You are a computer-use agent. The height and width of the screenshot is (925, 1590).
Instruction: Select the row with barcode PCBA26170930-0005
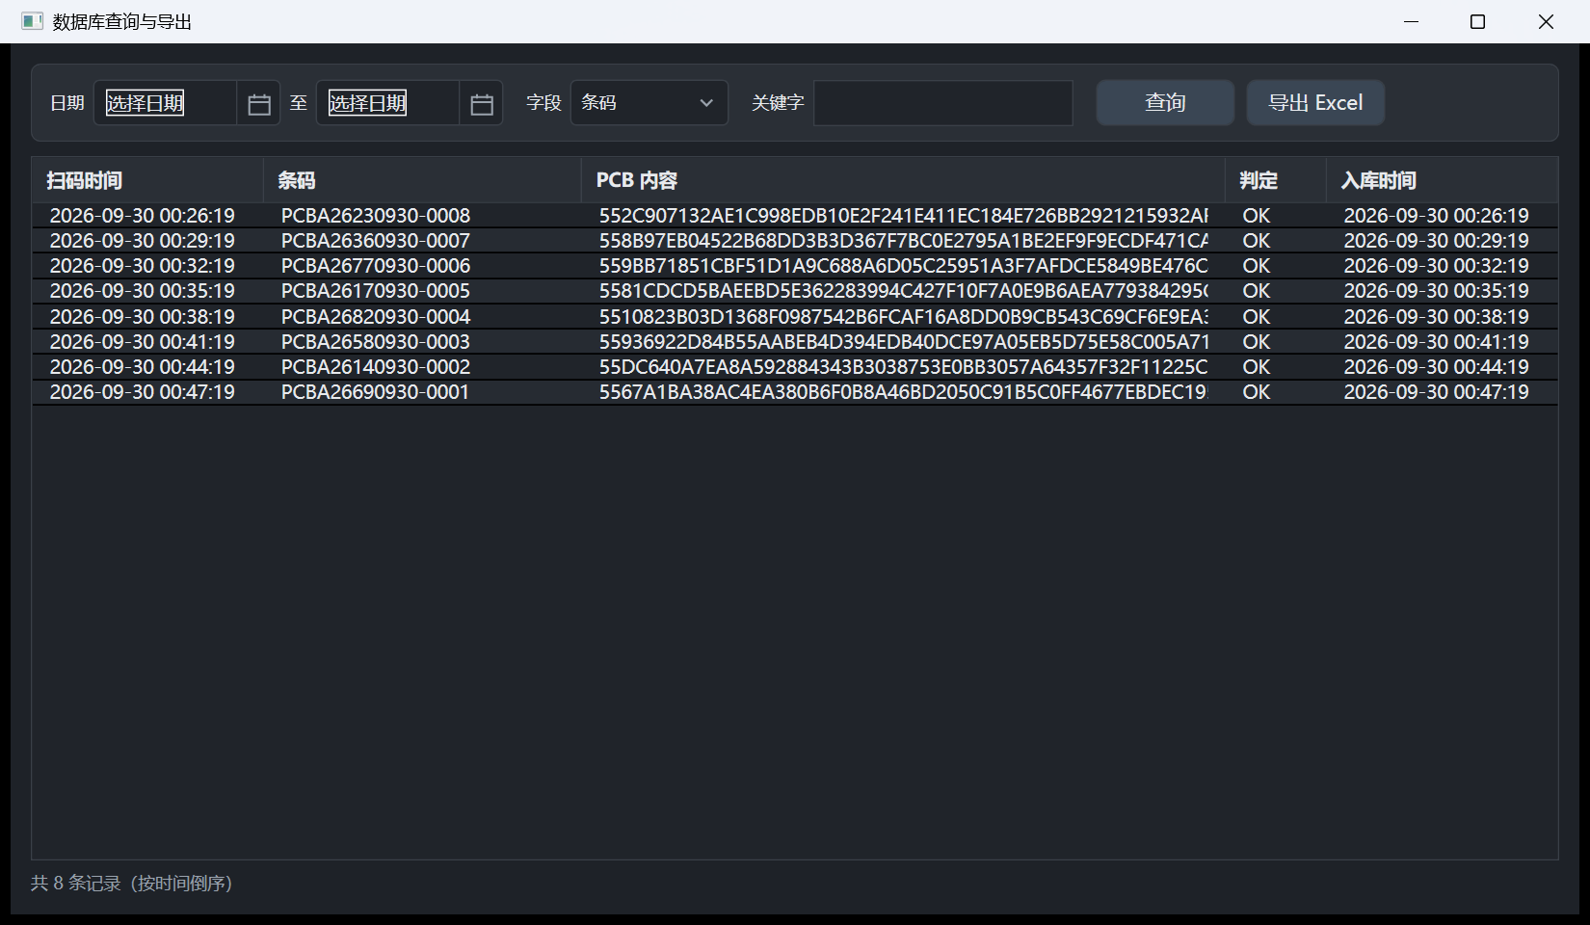tap(795, 291)
